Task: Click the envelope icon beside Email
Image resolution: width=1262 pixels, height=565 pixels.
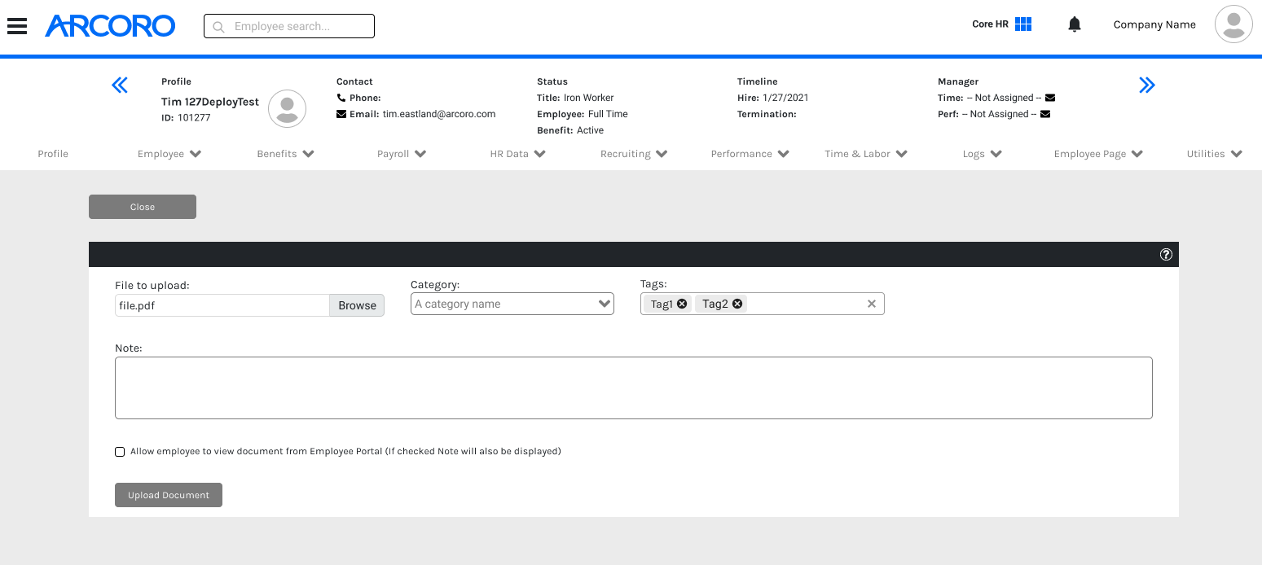Action: pyautogui.click(x=341, y=114)
